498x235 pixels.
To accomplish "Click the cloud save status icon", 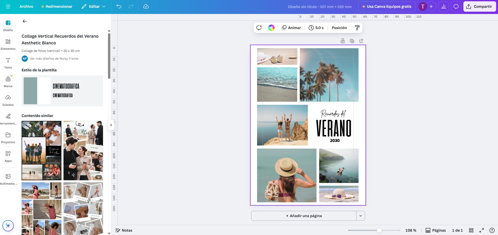I will point(146,6).
